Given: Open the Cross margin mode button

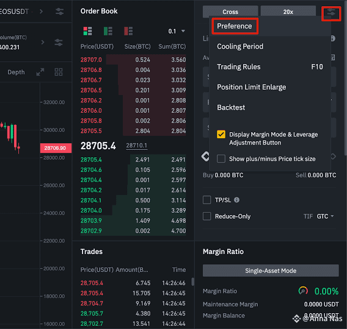Looking at the screenshot, I should (230, 12).
